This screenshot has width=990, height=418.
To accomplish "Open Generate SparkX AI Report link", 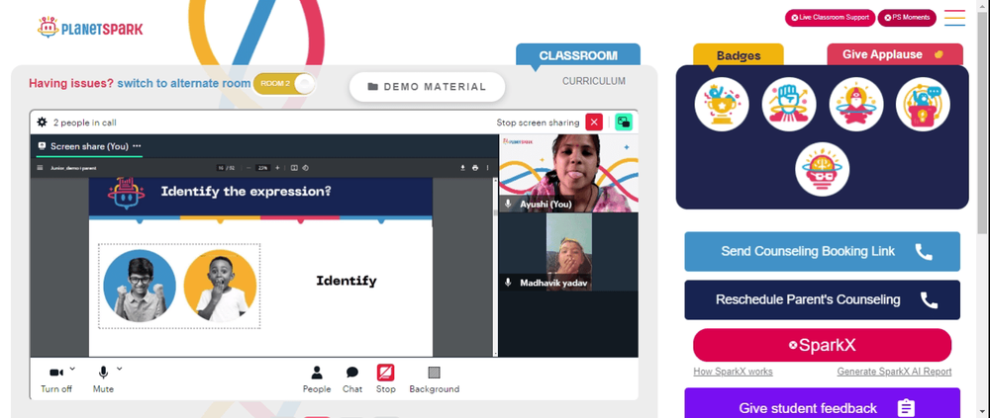I will 894,372.
